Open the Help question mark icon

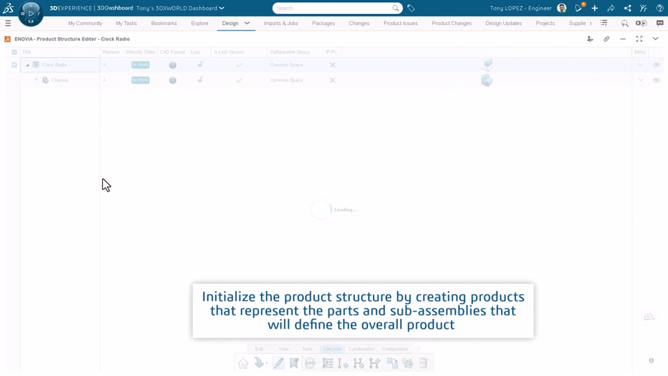tap(660, 8)
